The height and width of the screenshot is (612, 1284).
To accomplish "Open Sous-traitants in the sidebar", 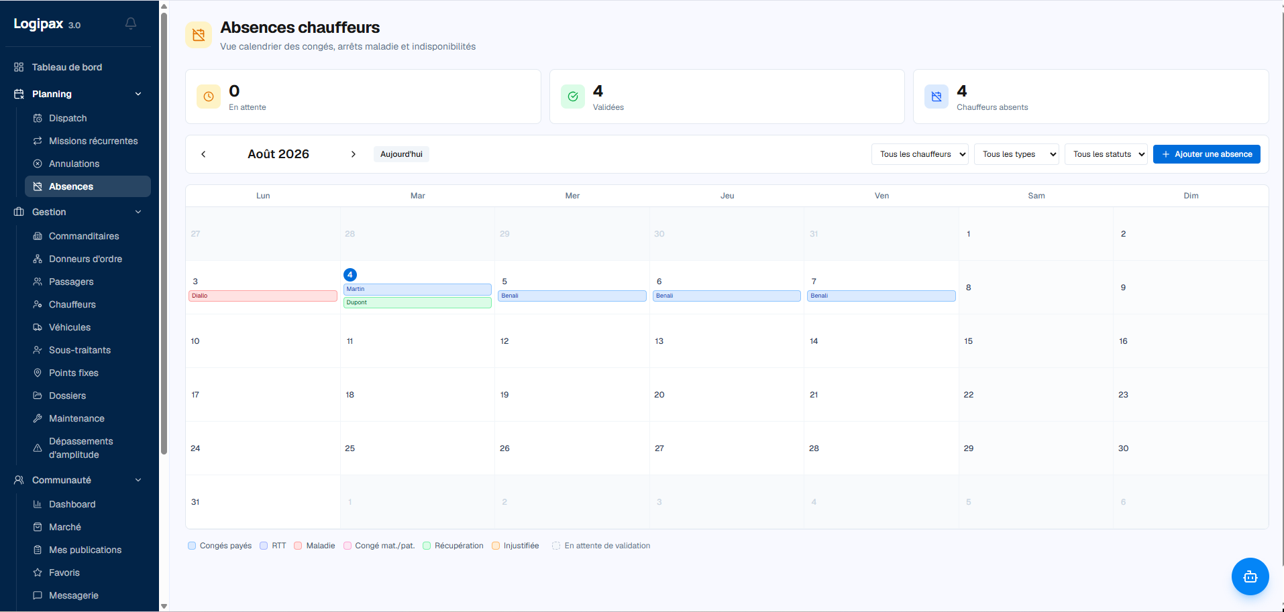I will pos(88,350).
